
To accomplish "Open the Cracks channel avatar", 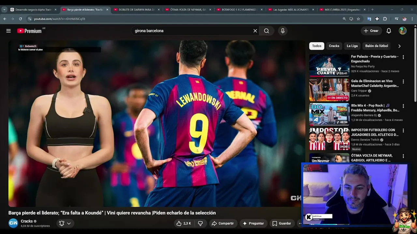I will tap(13, 223).
